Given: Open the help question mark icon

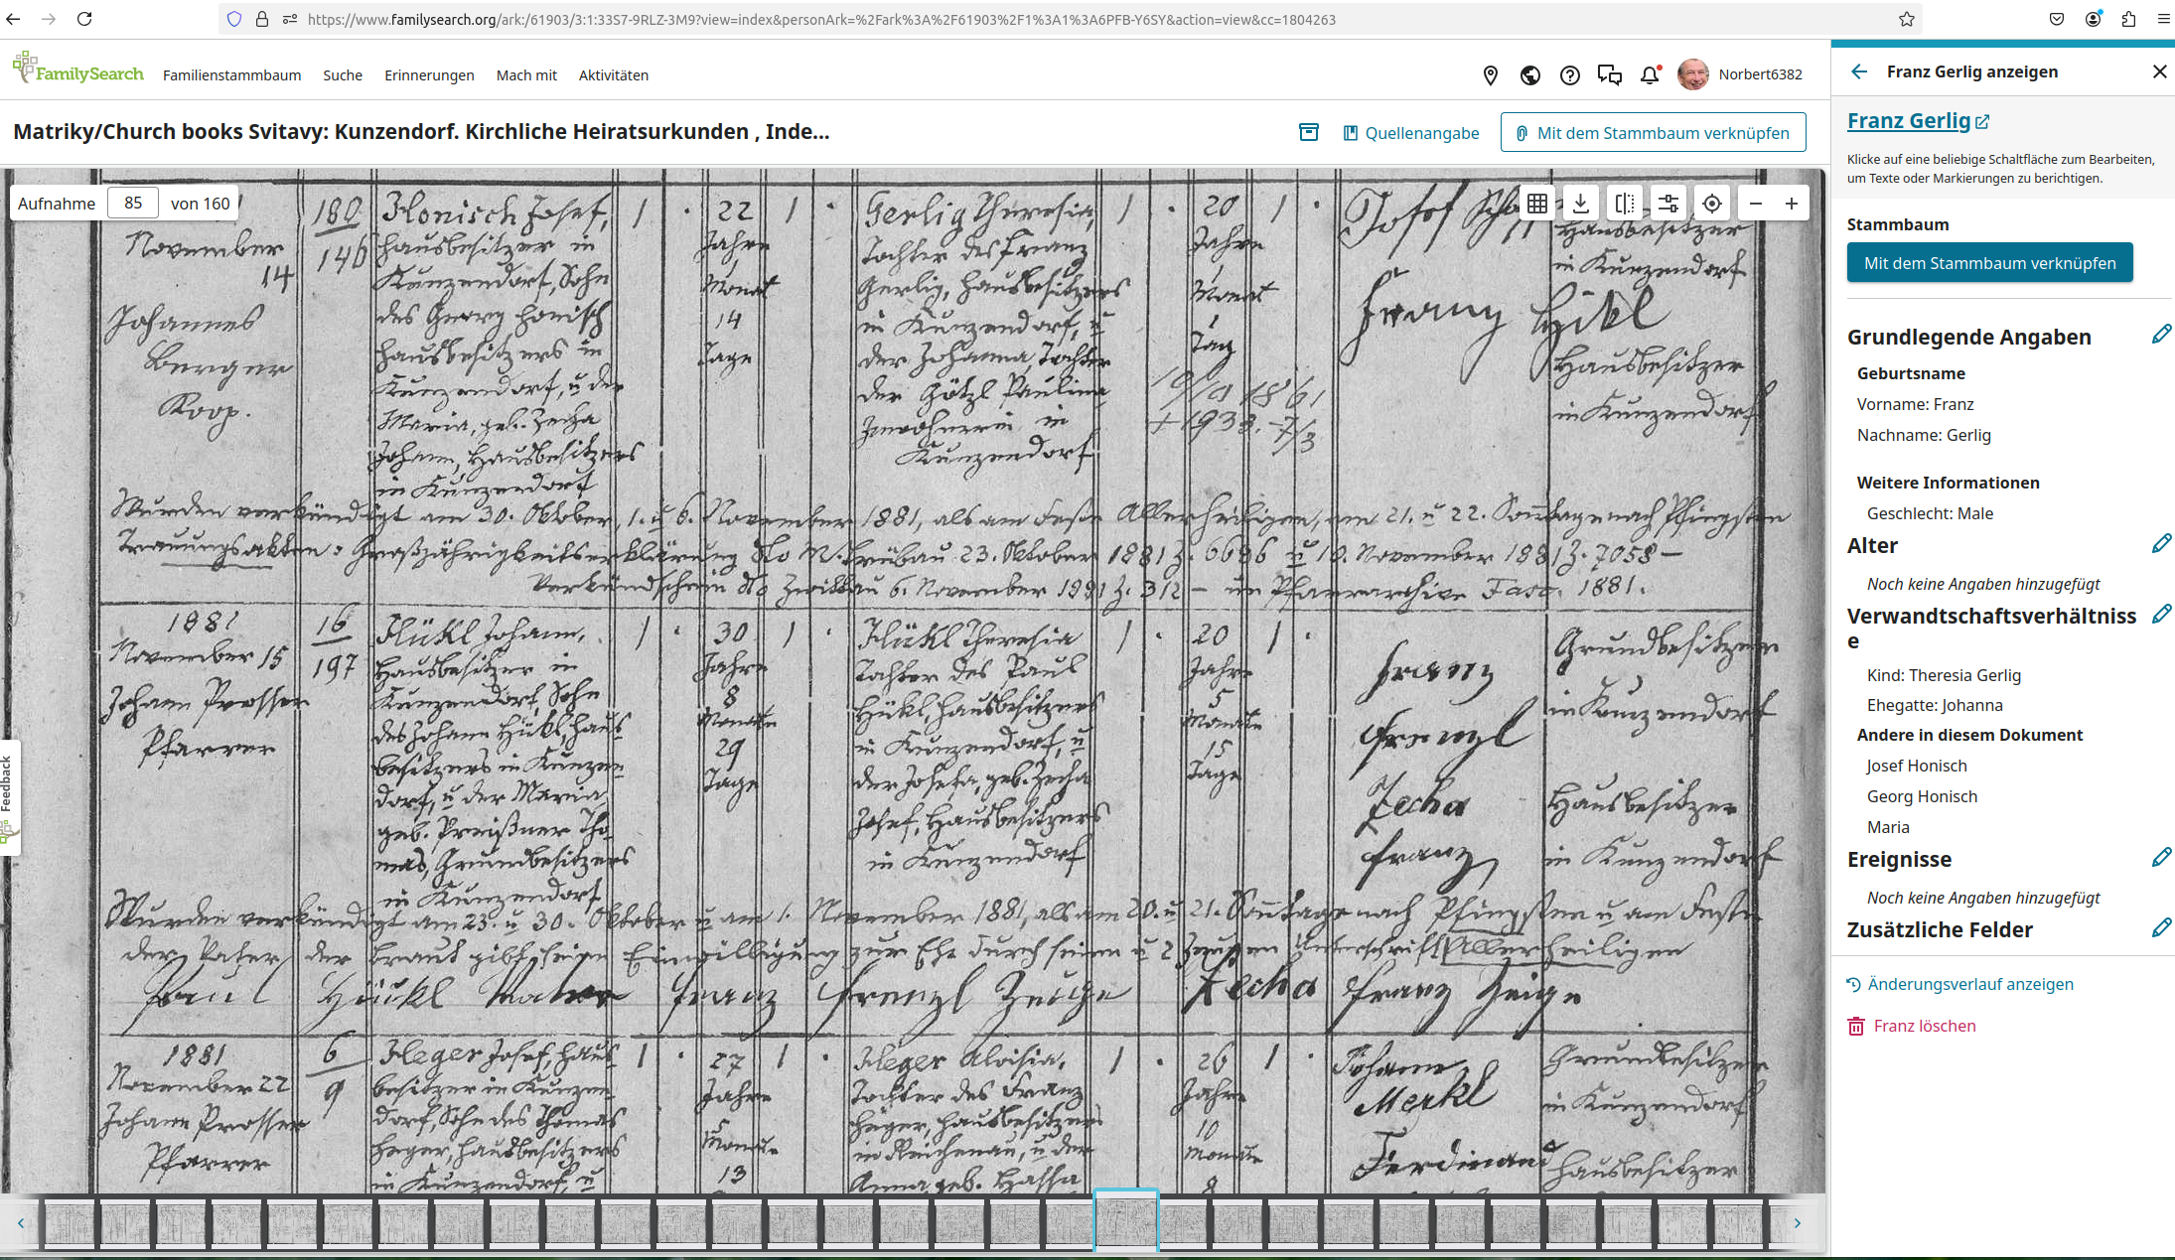Looking at the screenshot, I should (x=1570, y=74).
